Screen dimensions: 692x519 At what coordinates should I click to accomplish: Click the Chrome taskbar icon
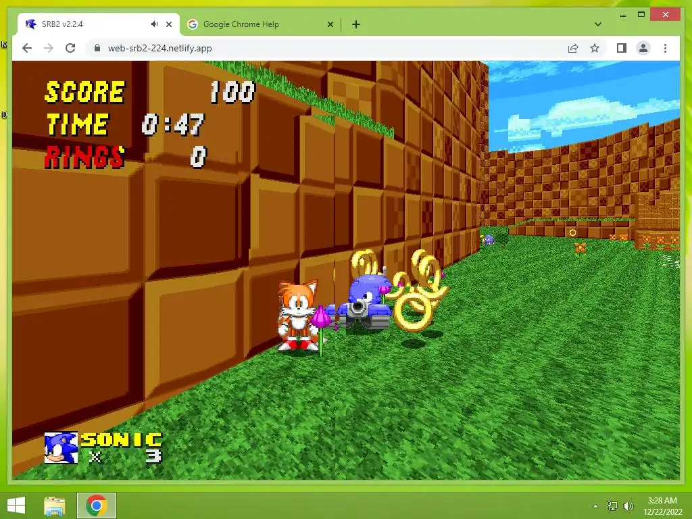tap(97, 505)
